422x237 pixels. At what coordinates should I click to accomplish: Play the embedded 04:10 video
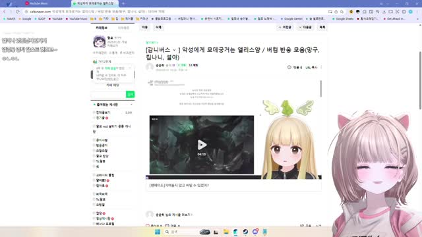(202, 145)
